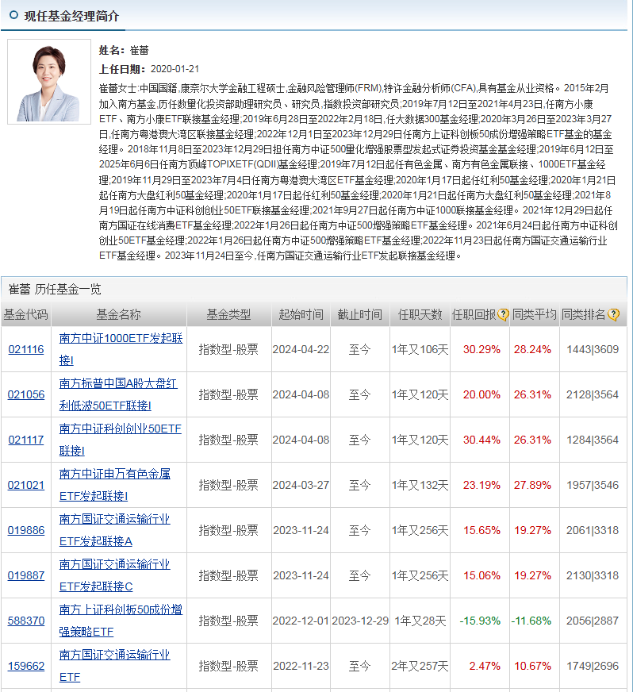Open the 南方中证1000ETF发起联接I fund link
Viewport: 633px width, 692px height.
tap(121, 349)
